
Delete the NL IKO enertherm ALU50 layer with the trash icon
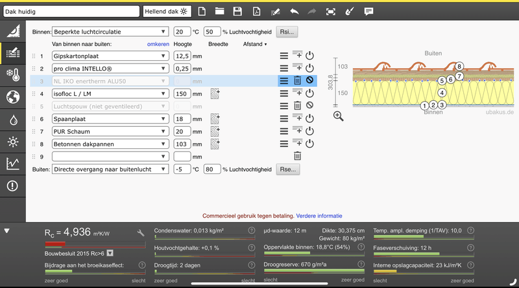[x=297, y=81]
